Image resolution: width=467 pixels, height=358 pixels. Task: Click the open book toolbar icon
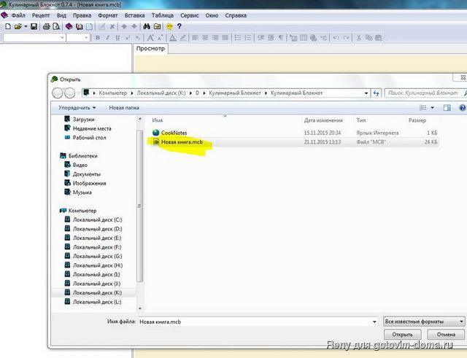point(80,26)
